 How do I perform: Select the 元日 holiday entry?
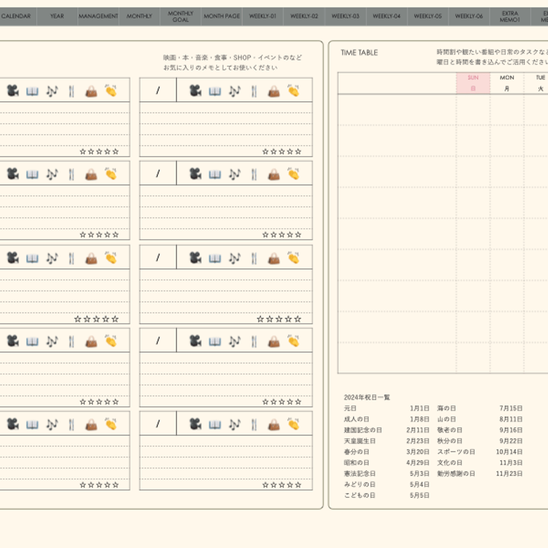point(350,408)
